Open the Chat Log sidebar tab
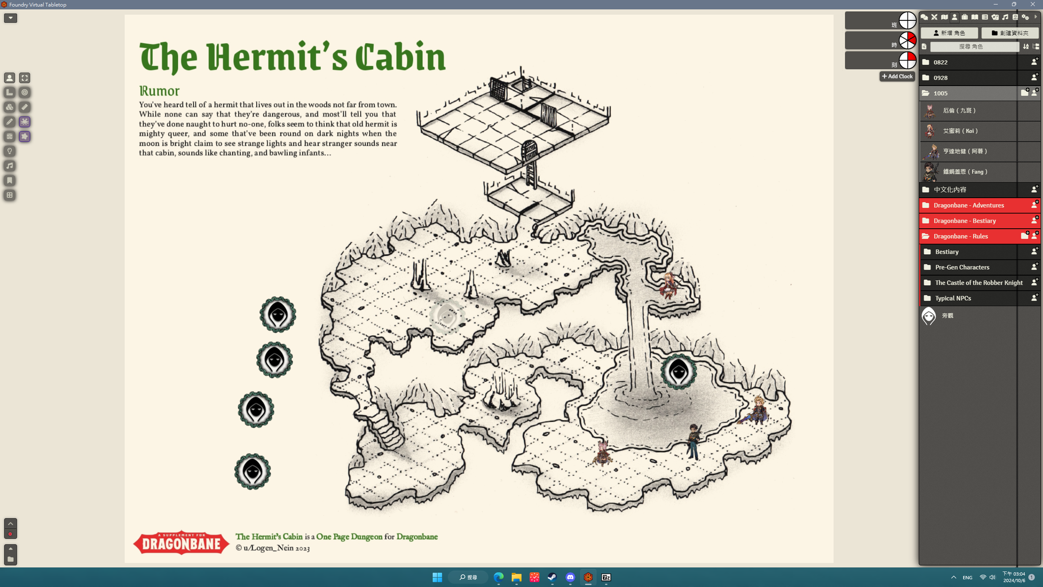This screenshot has width=1043, height=587. (924, 17)
